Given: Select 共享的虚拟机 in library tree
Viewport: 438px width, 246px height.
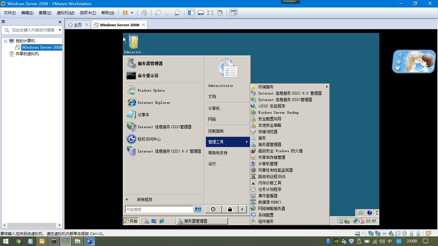Looking at the screenshot, I should [27, 54].
